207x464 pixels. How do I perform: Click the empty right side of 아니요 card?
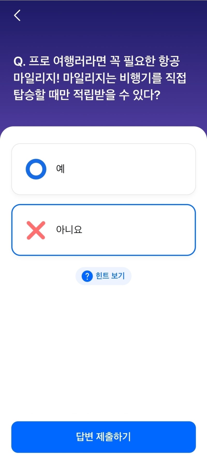coord(145,230)
